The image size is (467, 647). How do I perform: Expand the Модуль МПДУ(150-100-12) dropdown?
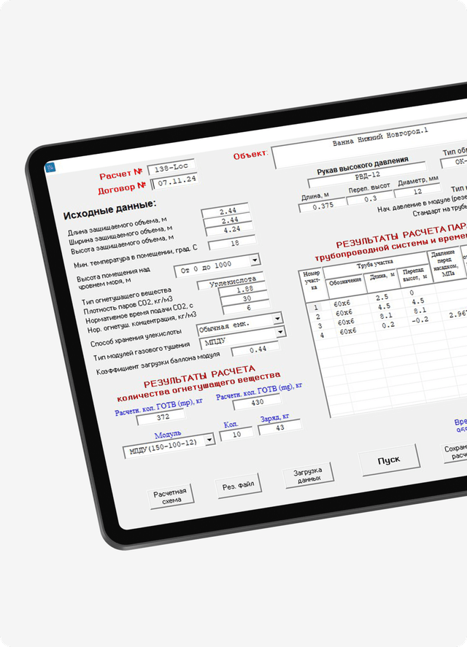click(209, 440)
